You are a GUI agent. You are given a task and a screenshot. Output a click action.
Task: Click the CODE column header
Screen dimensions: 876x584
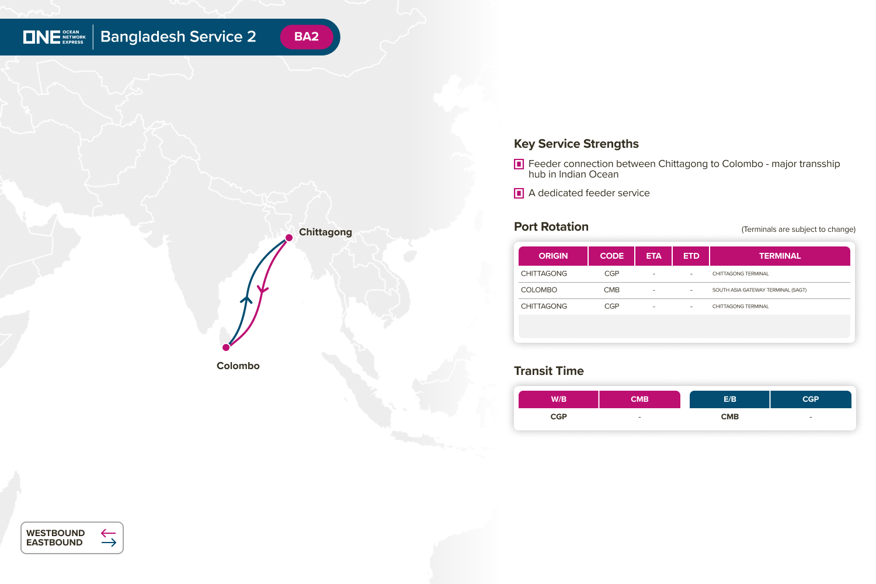tap(611, 256)
